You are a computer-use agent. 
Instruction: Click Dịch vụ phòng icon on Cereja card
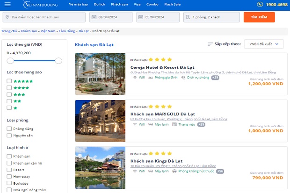tap(183, 78)
